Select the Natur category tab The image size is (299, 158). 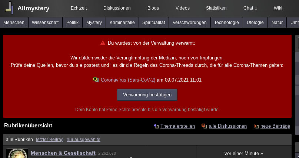(277, 23)
